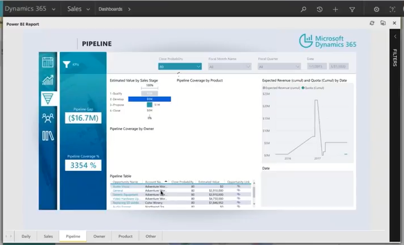Click the FILTERS vertical label
Image resolution: width=404 pixels, height=245 pixels.
pos(395,57)
